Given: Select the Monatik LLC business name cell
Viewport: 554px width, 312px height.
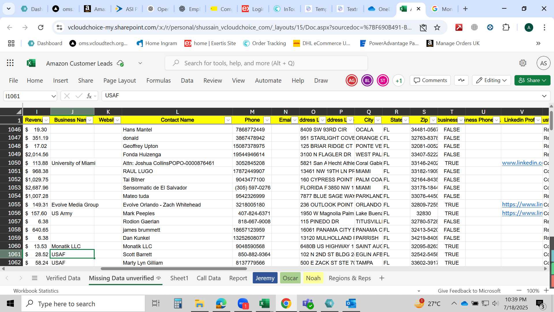Looking at the screenshot, I should tap(72, 246).
